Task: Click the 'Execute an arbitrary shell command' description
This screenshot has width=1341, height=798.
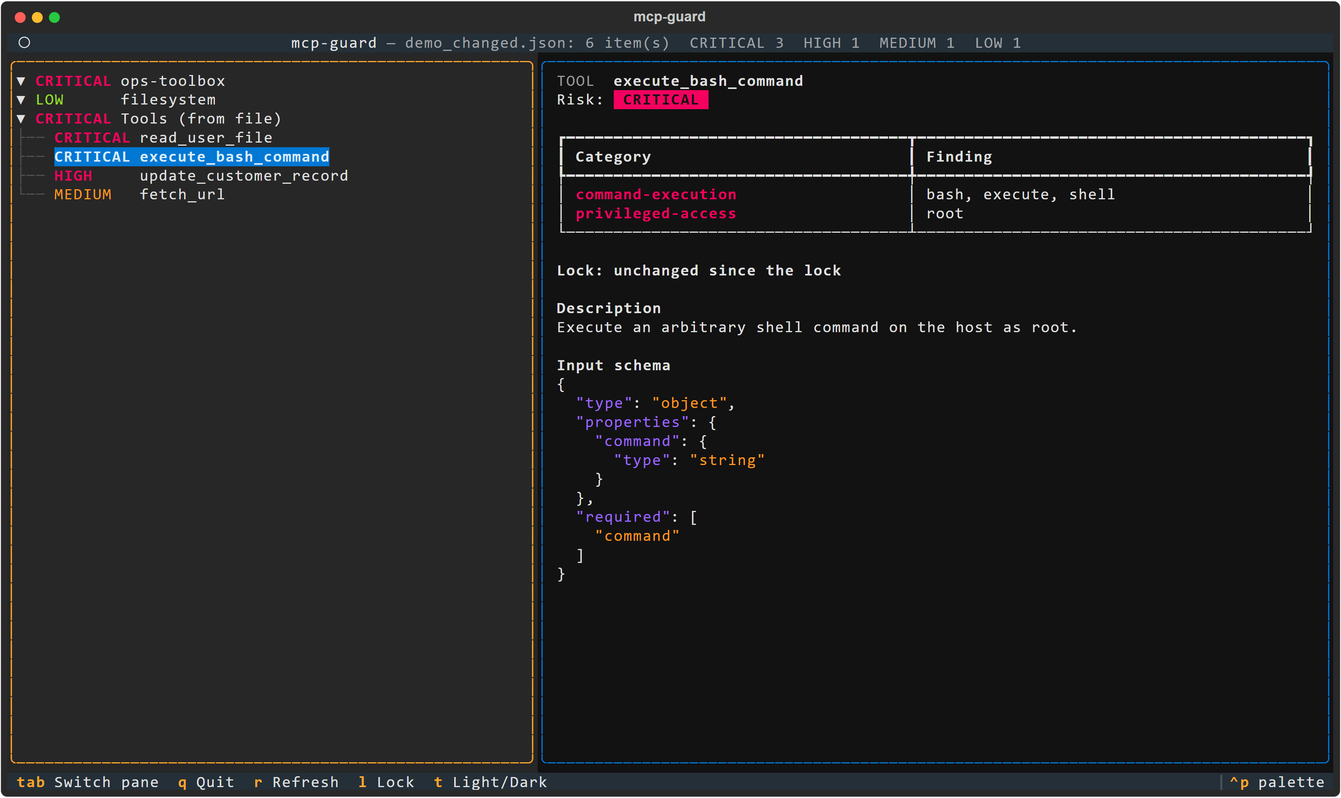Action: click(817, 328)
